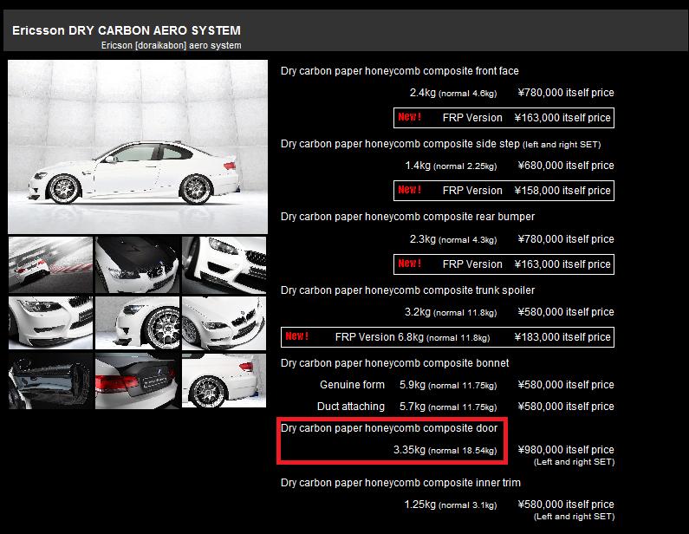Click 'Dry carbon paper honeycomb composite rear bumper'
689x534 pixels.
click(408, 217)
